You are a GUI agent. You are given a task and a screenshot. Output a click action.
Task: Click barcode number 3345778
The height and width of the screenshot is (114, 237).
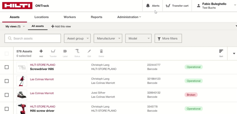click(152, 107)
